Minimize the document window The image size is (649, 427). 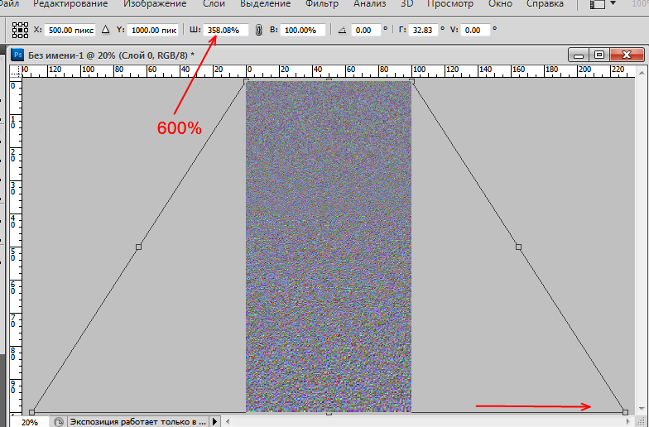[579, 55]
